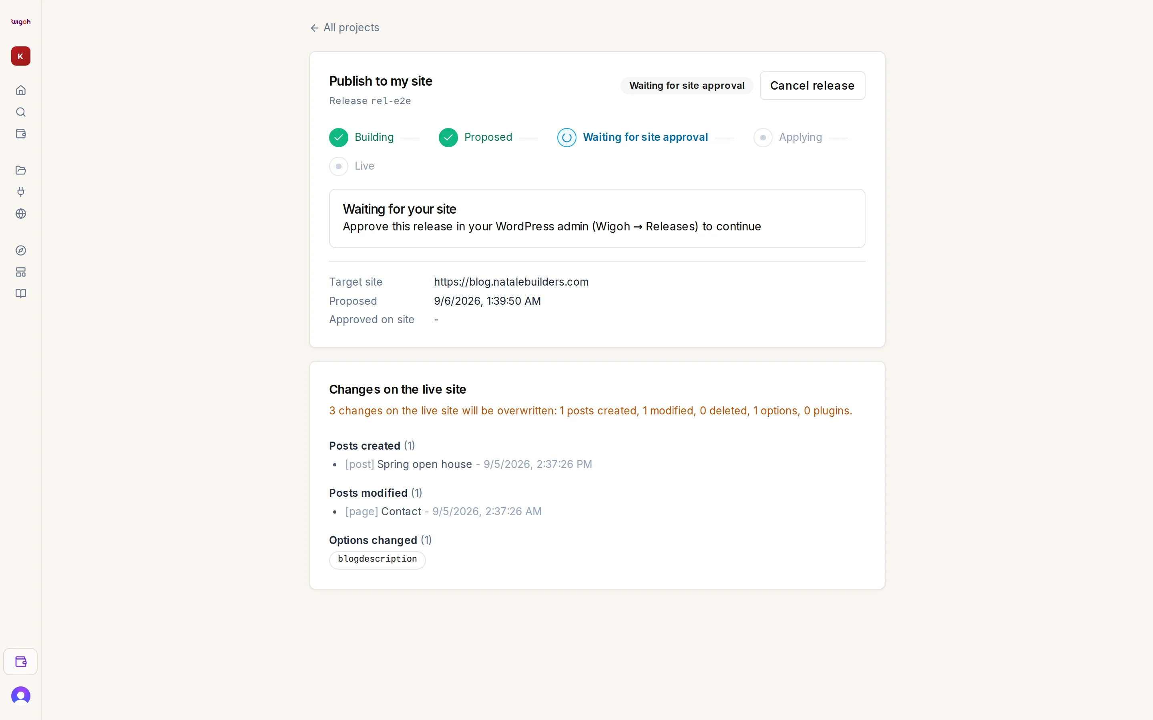
Task: Click the 3 changes overwritten warning text
Action: pos(591,410)
